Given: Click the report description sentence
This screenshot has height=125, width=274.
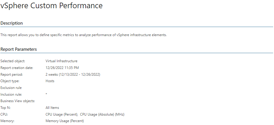Looking at the screenshot, I should 84,35.
